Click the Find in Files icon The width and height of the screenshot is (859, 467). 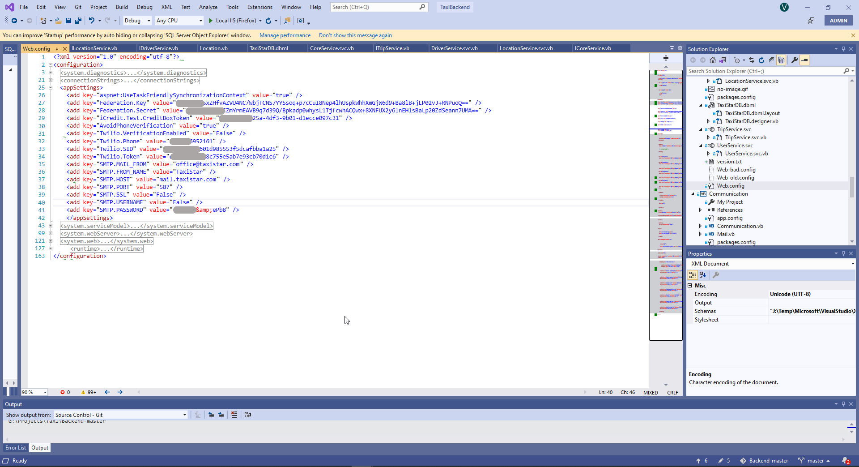(287, 21)
